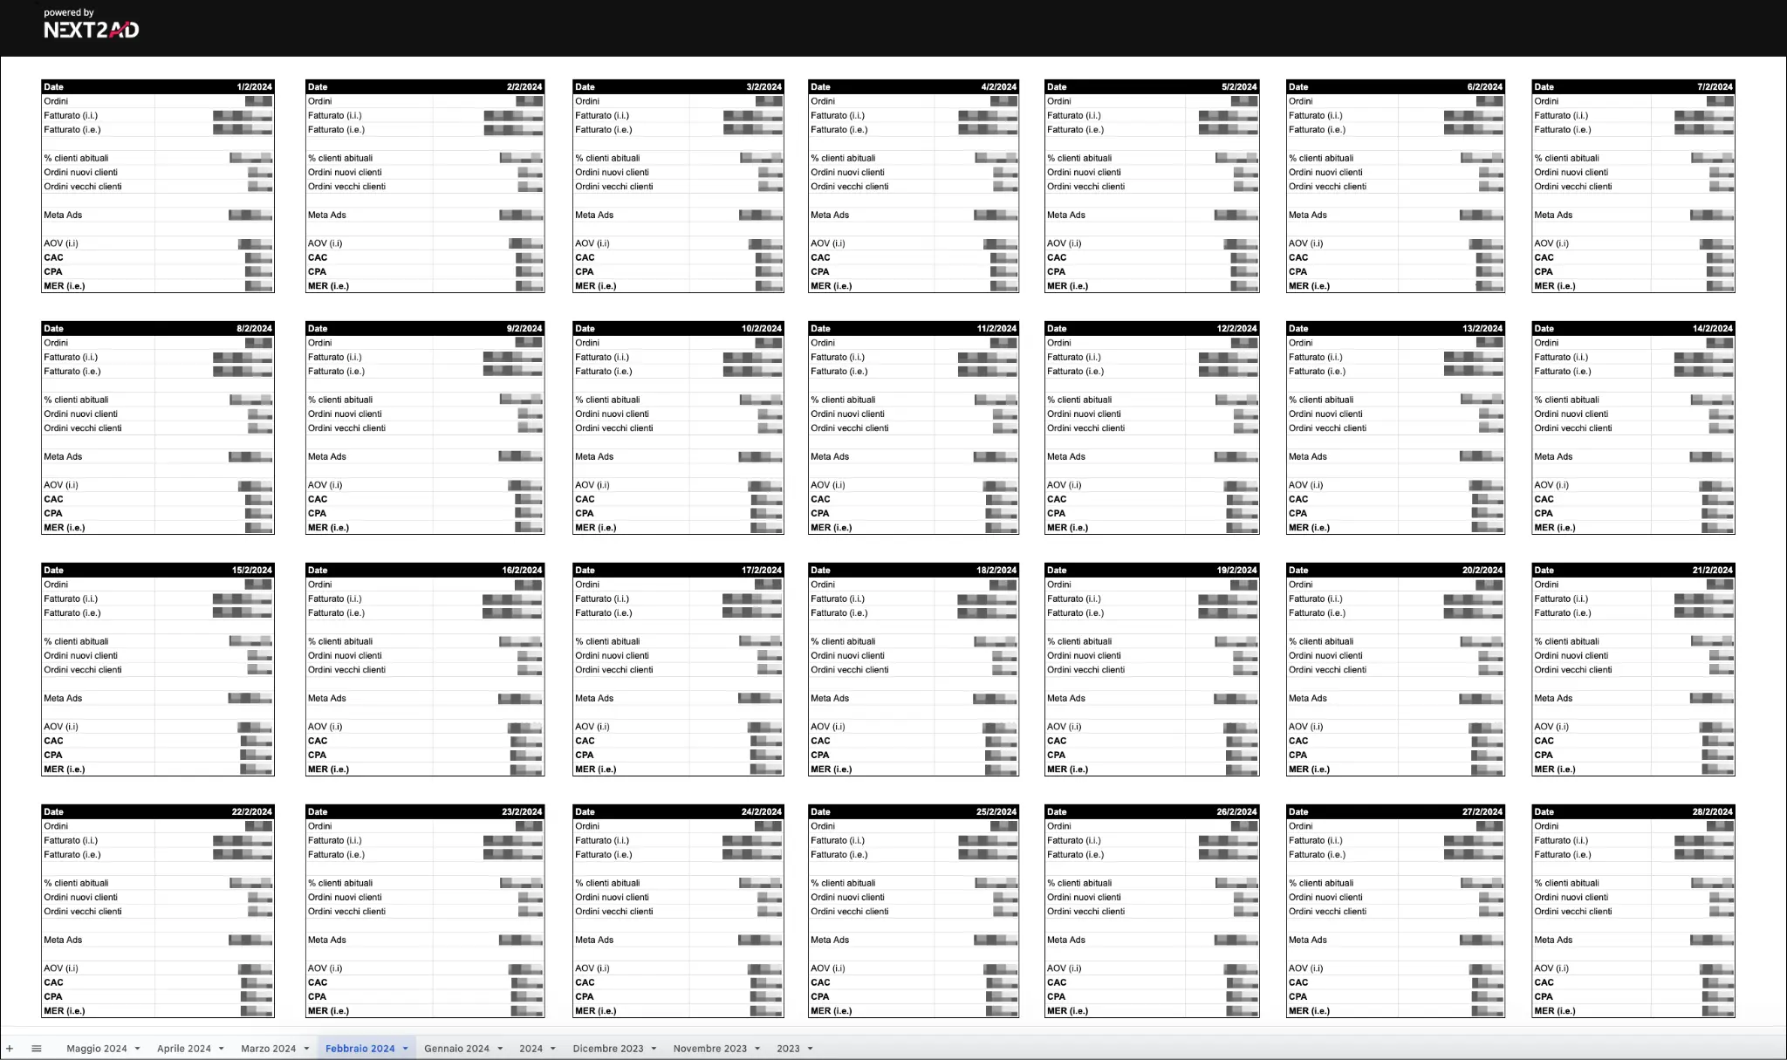Screen dimensions: 1787x1060
Task: Open the all sheets list icon
Action: pyautogui.click(x=36, y=1049)
